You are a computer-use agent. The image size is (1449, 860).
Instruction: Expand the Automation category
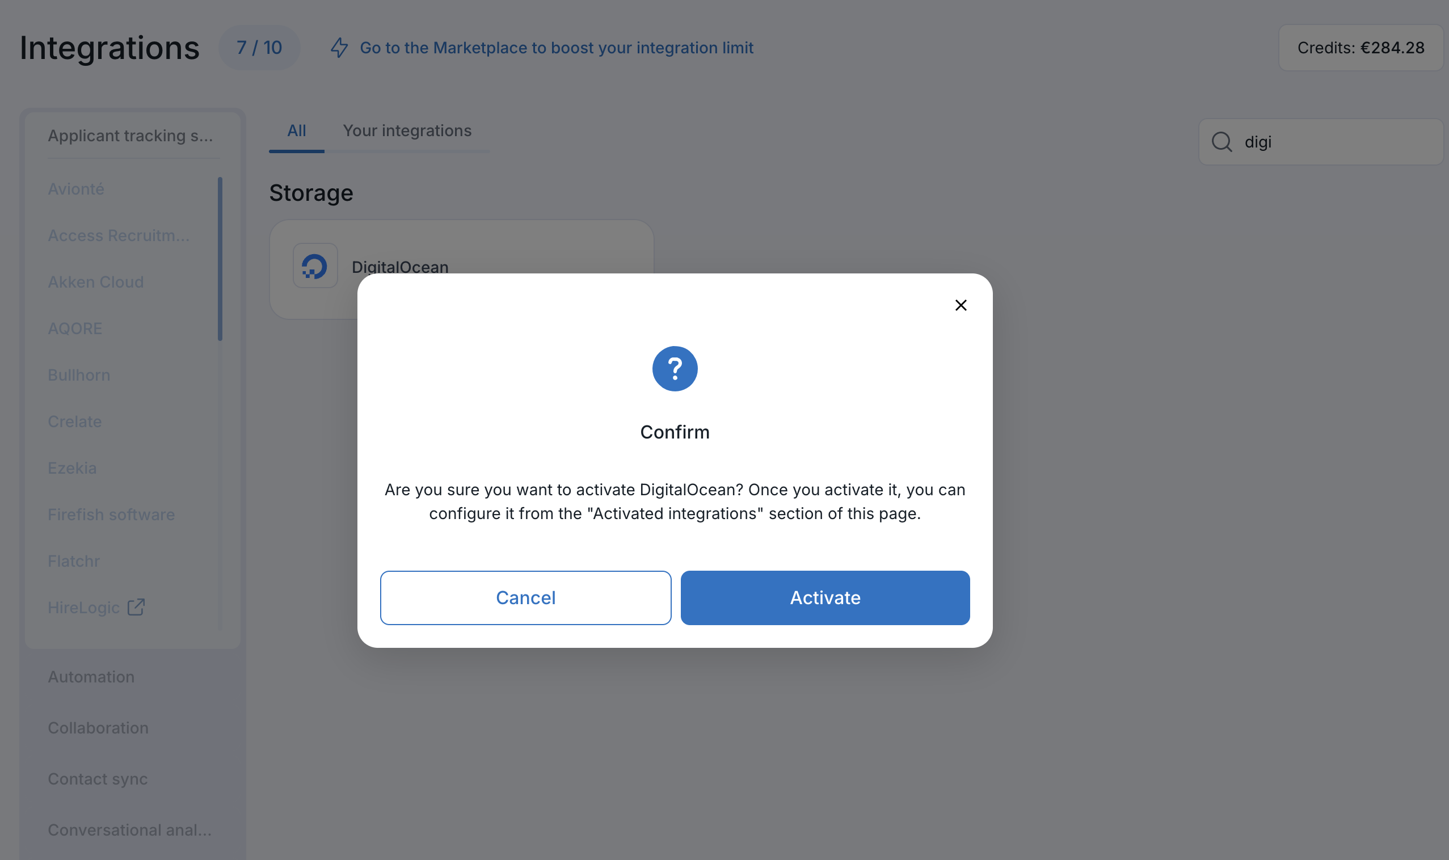(91, 676)
